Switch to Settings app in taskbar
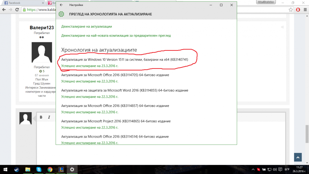Viewport: 309px width, 174px height. (x=72, y=169)
